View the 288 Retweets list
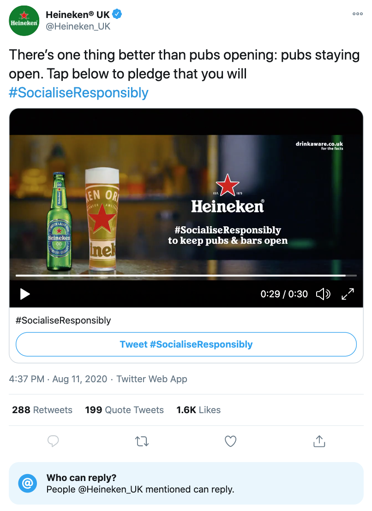 coord(42,410)
